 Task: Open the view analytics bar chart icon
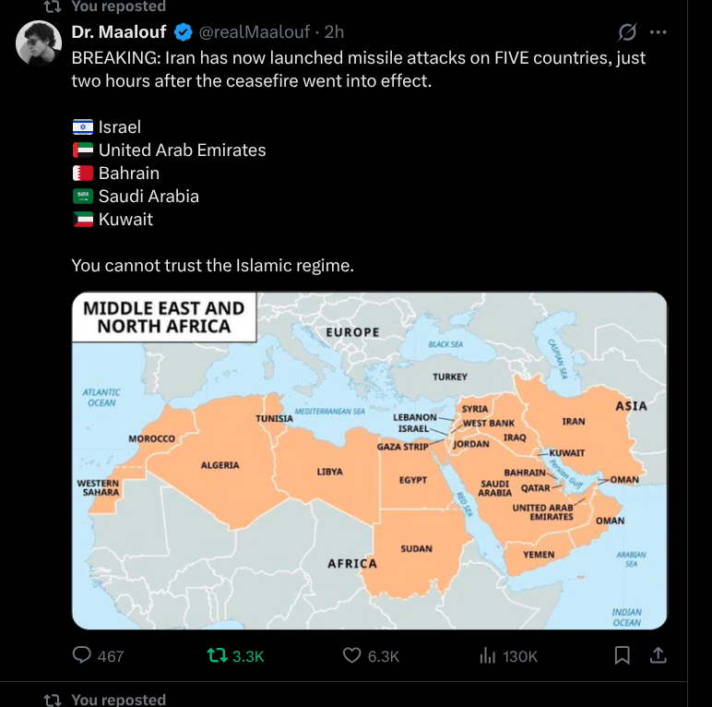[x=488, y=655]
